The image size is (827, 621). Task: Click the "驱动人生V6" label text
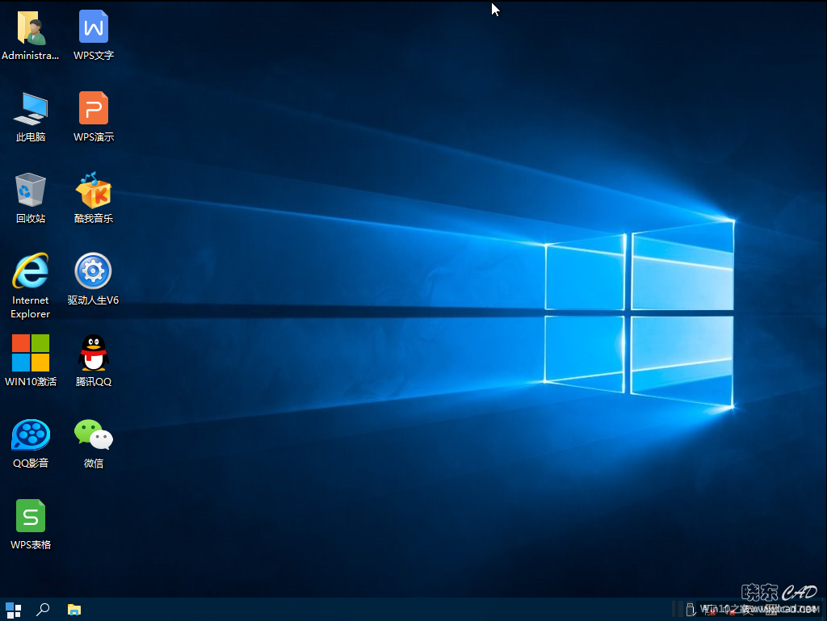[94, 300]
